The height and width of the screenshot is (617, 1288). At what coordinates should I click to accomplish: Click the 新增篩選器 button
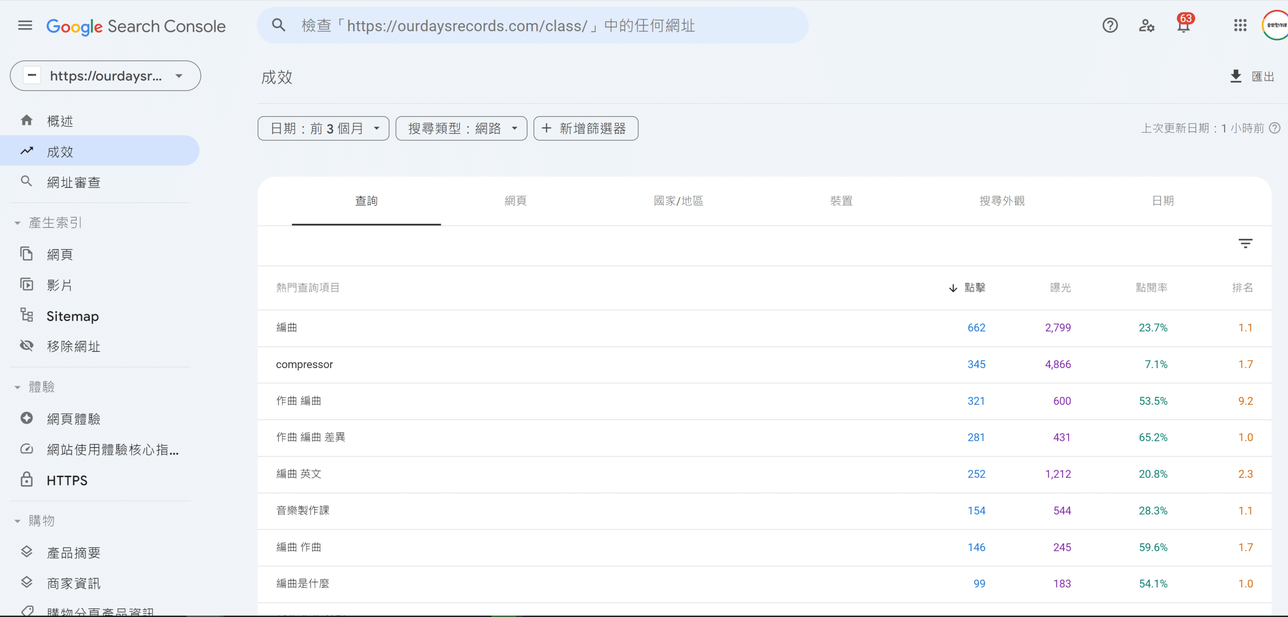586,129
